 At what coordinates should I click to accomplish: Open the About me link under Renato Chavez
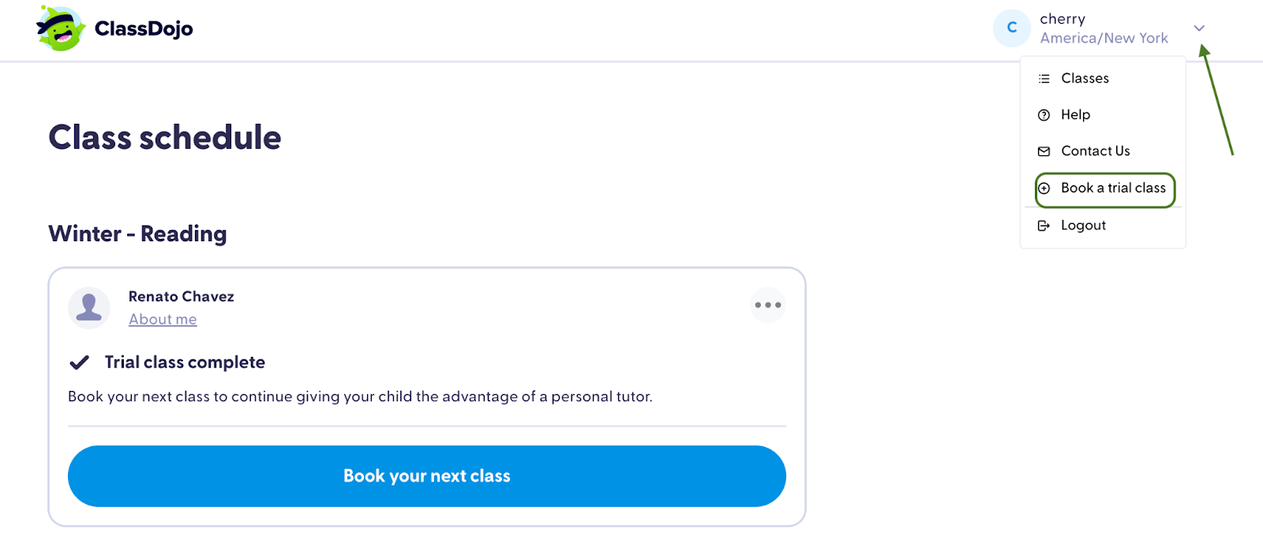tap(163, 318)
